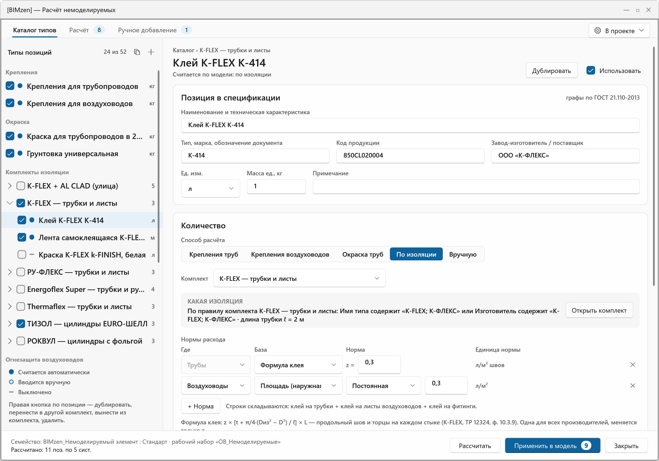This screenshot has width=659, height=461.
Task: Click the Рассчитать button
Action: point(475,446)
